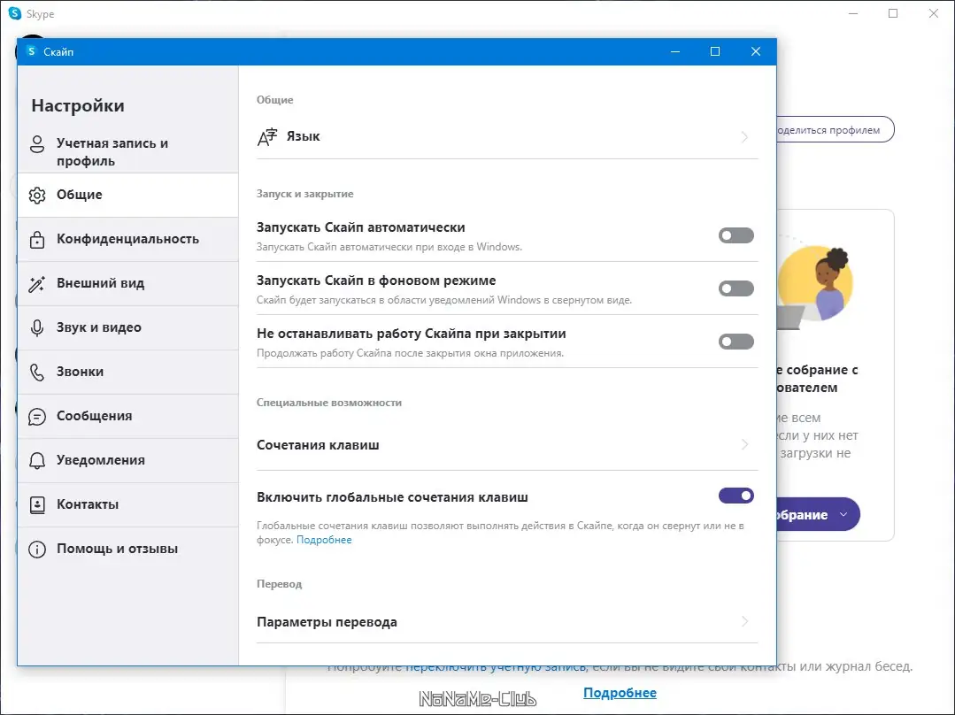Click the contact card icon for Контакты

tap(37, 505)
